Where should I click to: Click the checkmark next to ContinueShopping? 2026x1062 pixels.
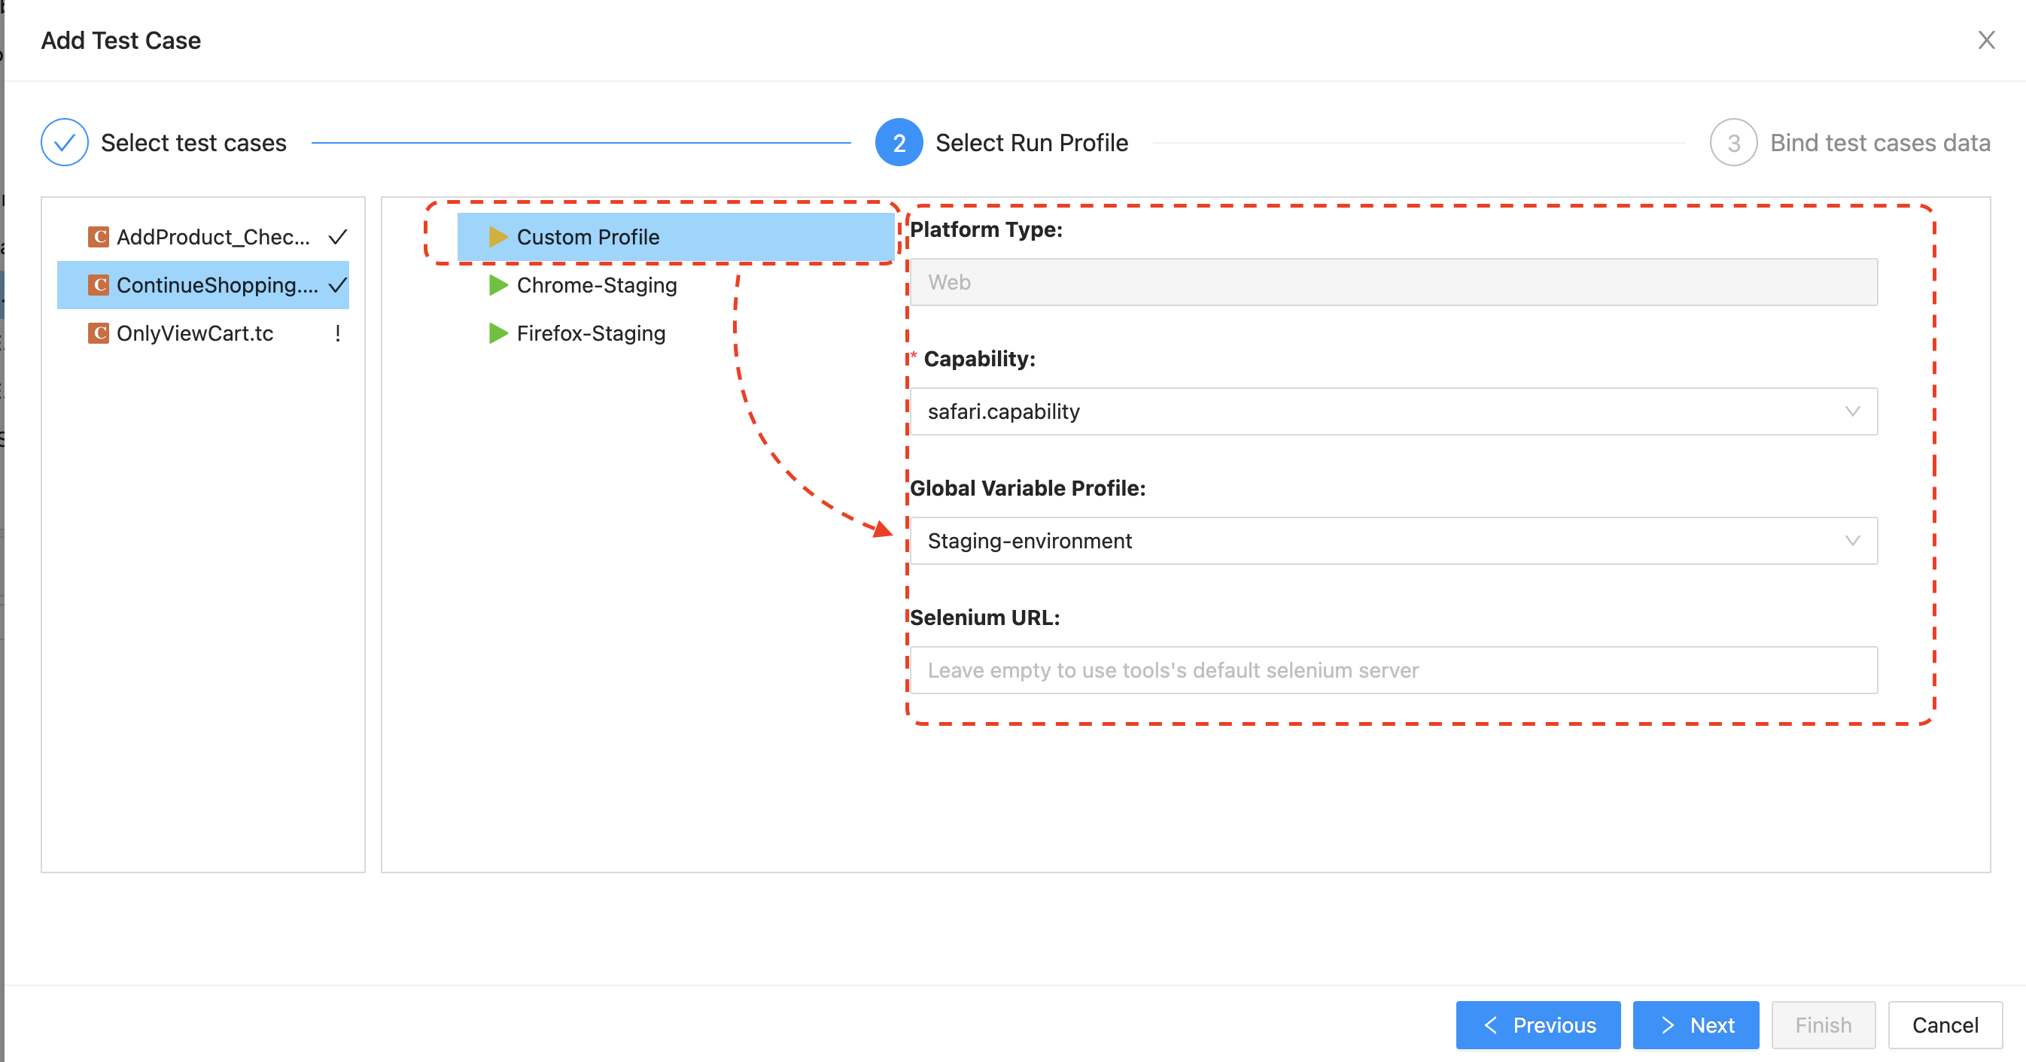pyautogui.click(x=337, y=284)
